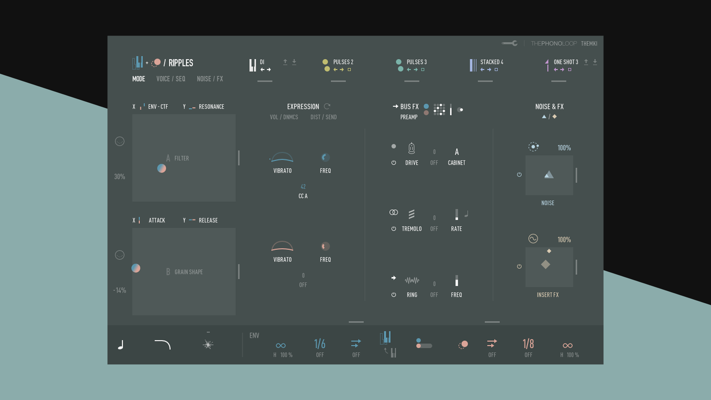Screen dimensions: 711x400
Task: Switch to the Dist / Send tab
Action: point(323,117)
